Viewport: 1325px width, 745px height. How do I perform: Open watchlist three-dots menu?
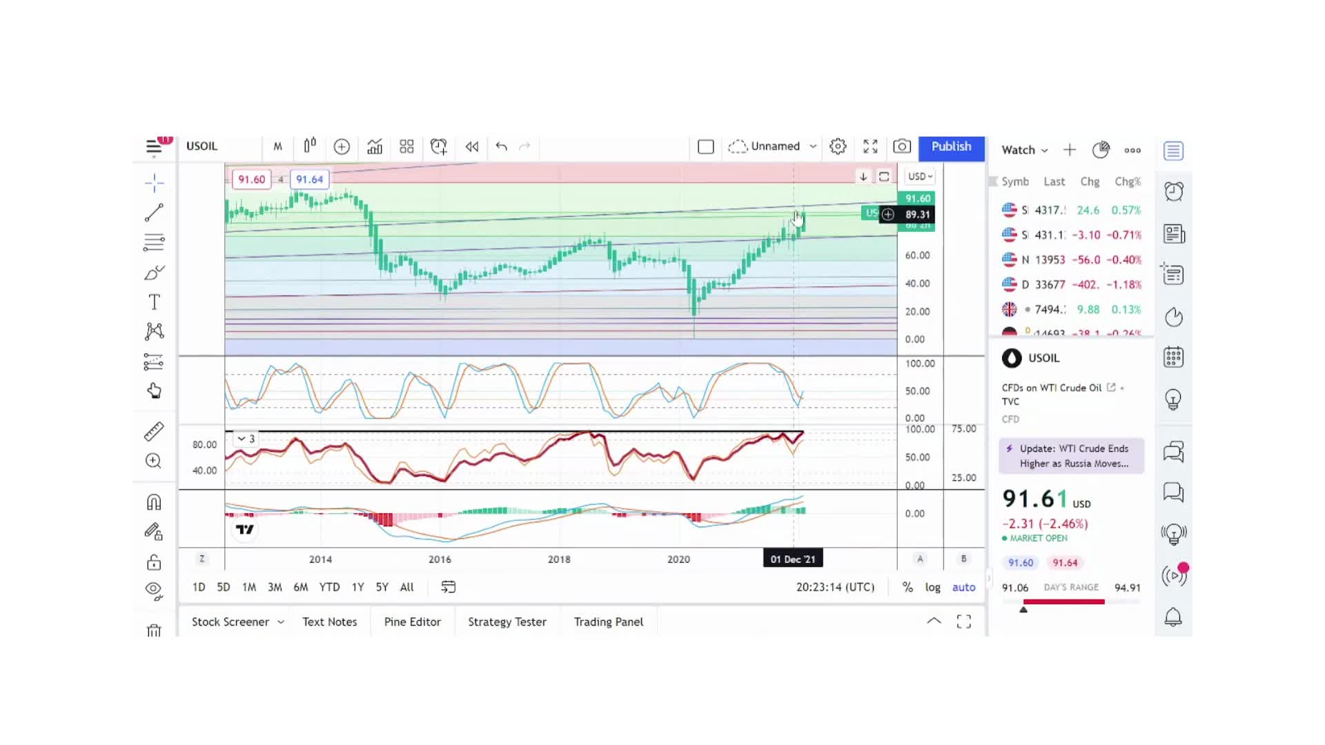[x=1132, y=150]
